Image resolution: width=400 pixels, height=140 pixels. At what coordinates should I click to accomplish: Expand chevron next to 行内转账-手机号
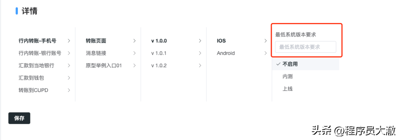click(x=69, y=41)
